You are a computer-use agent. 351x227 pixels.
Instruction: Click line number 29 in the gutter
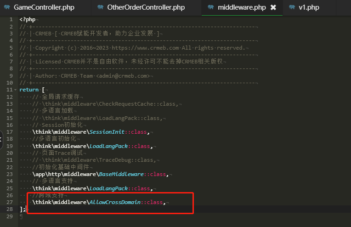10,216
